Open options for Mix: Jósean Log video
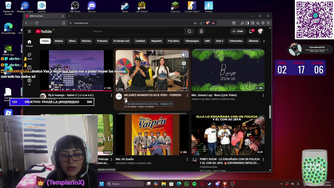The height and width of the screenshot is (188, 334). coord(263,95)
